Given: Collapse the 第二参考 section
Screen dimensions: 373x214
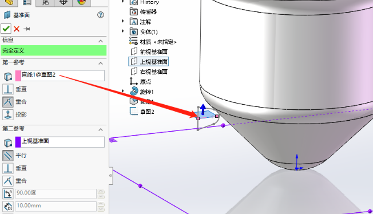Looking at the screenshot, I should [x=101, y=129].
